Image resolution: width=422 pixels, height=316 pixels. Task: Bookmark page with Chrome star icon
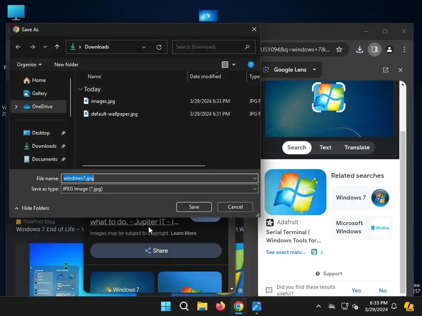(x=339, y=49)
